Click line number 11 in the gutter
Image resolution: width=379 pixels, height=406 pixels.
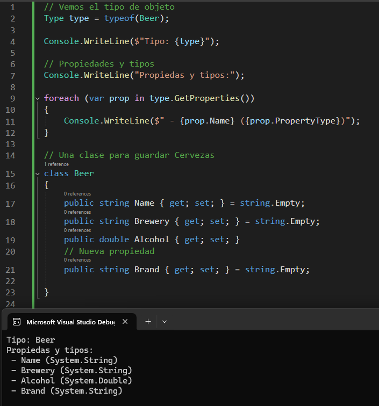10,121
